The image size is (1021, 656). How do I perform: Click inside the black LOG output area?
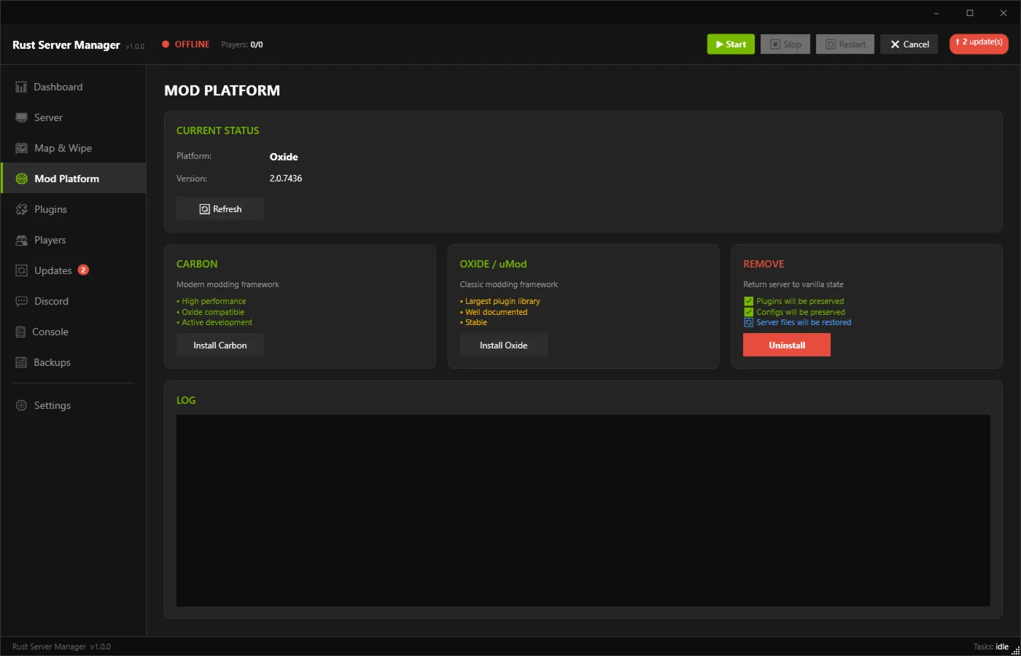pyautogui.click(x=583, y=510)
